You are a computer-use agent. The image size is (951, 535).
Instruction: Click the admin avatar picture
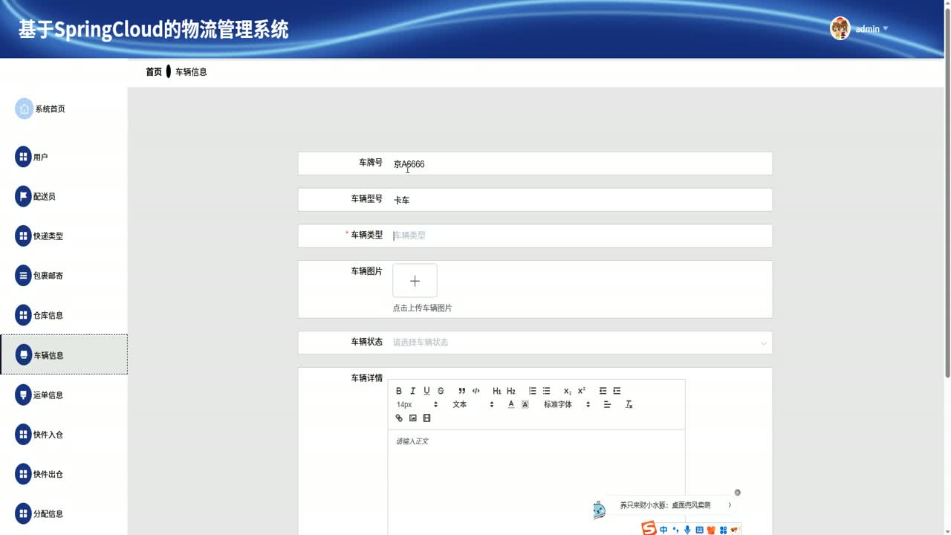pos(840,28)
